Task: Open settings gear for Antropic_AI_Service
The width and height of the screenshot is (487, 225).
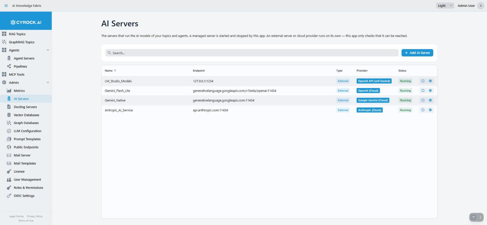Action: click(x=430, y=110)
